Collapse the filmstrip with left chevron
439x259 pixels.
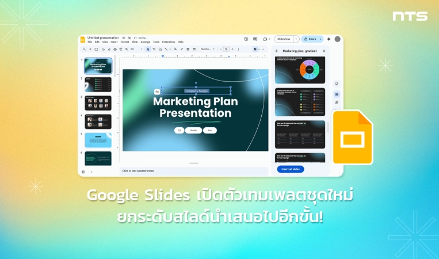(x=92, y=172)
